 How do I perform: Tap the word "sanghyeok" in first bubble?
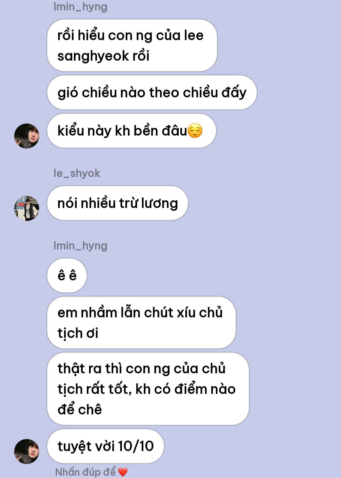pos(93,56)
